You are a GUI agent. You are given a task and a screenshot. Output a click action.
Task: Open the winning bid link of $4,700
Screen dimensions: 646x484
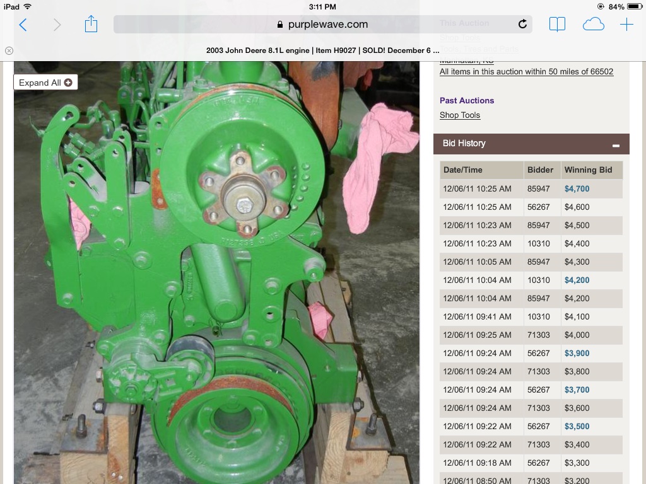[x=577, y=188]
